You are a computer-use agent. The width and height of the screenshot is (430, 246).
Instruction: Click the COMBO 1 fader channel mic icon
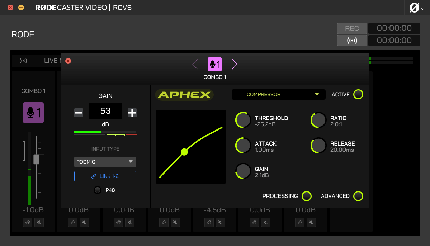point(33,113)
